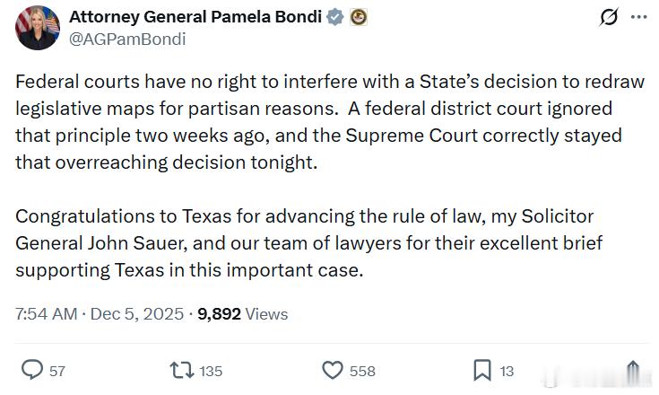Open the three-dot more options menu
Image resolution: width=659 pixels, height=395 pixels.
[x=638, y=18]
